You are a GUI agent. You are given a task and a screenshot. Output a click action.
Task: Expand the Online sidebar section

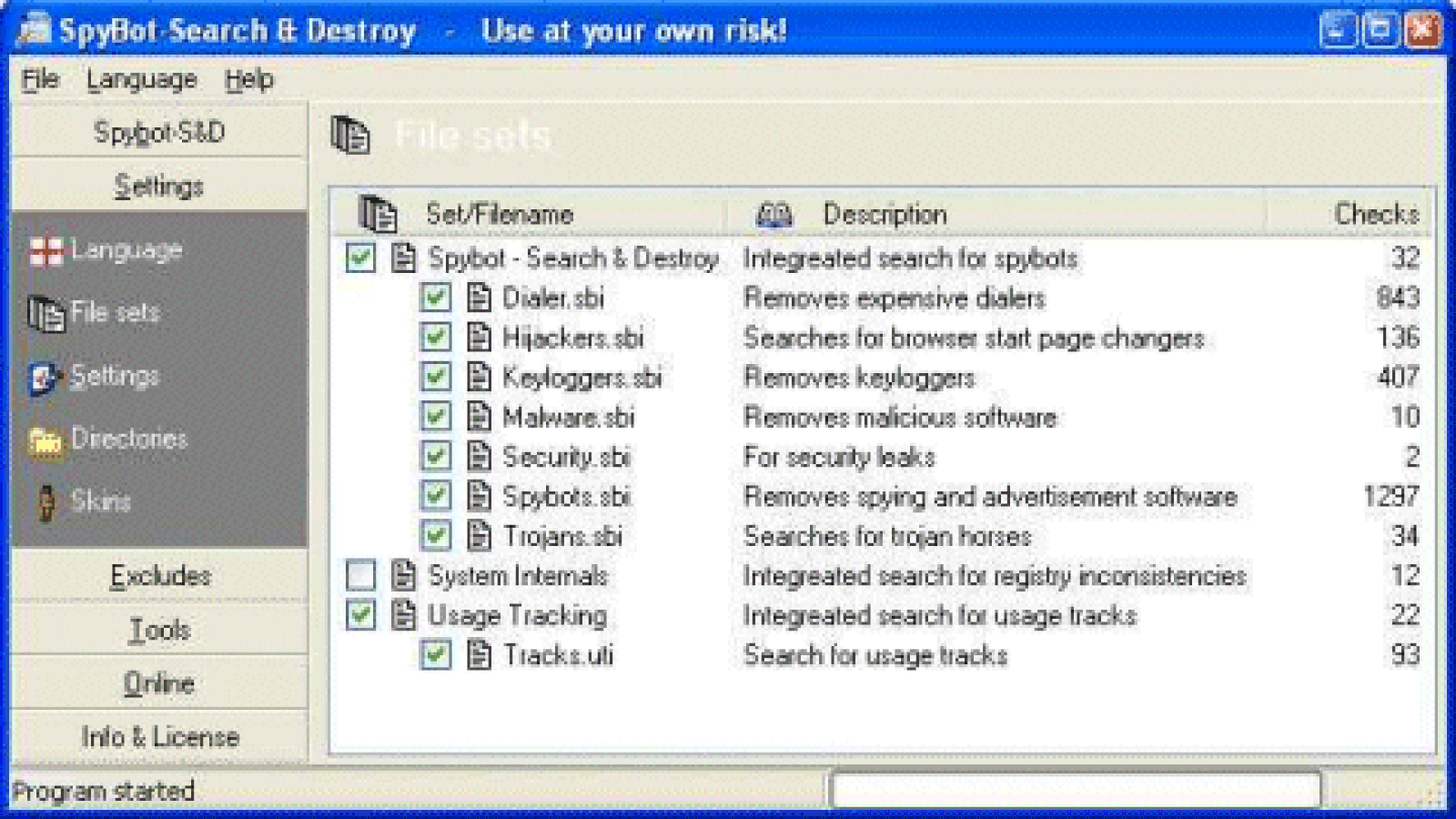click(159, 683)
